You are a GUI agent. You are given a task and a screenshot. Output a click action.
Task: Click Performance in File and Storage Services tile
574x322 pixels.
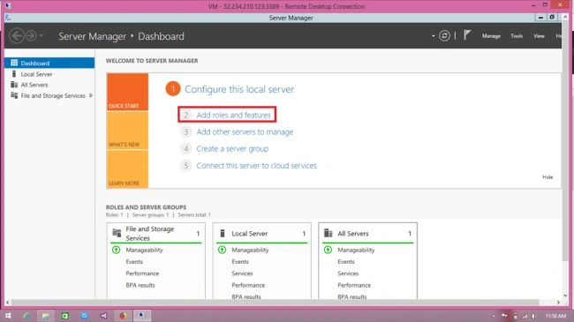[x=142, y=273]
